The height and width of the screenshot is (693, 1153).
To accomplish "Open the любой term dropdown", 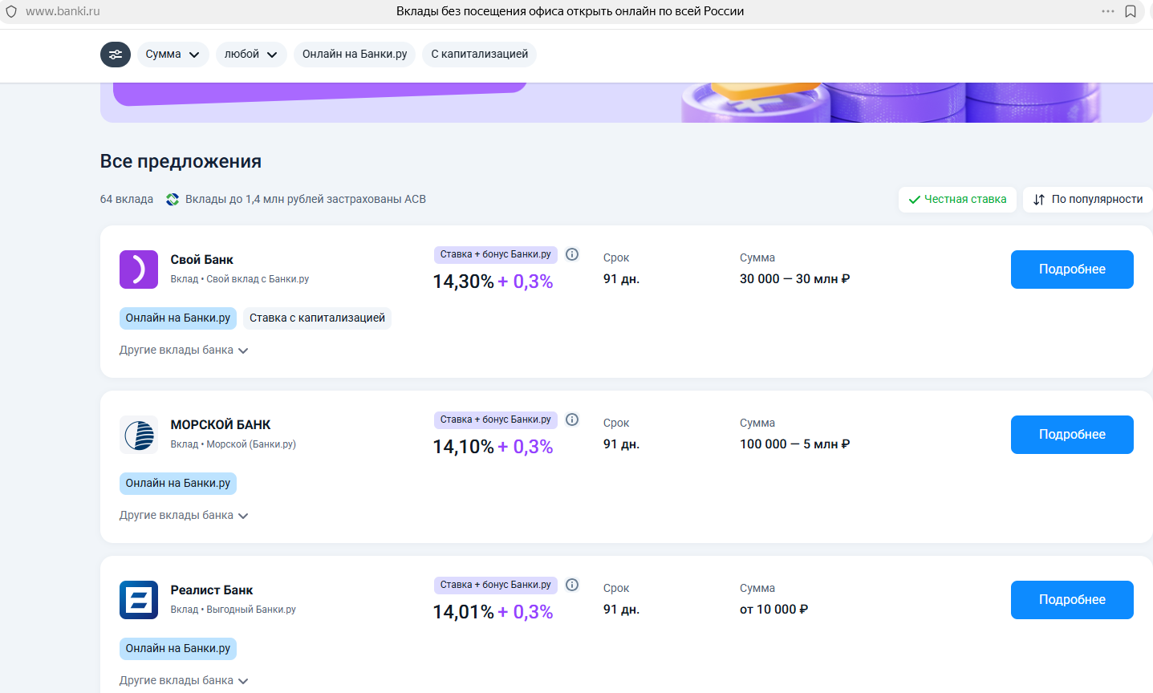I will 250,55.
